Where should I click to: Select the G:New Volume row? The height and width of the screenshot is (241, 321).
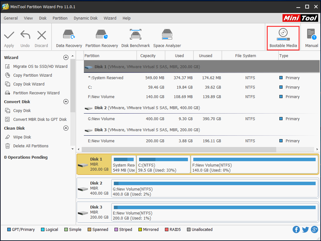point(201,119)
